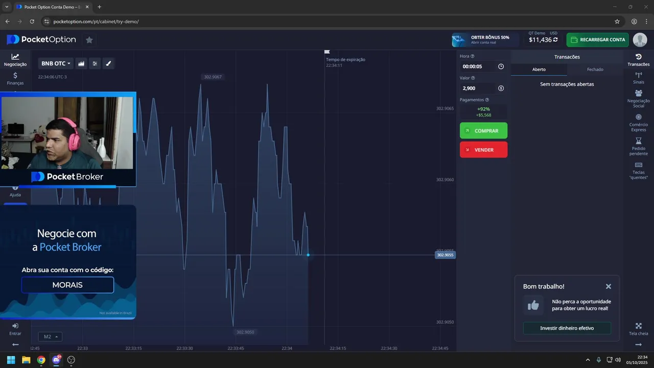Click Hora help question mark
The width and height of the screenshot is (654, 368).
click(472, 56)
